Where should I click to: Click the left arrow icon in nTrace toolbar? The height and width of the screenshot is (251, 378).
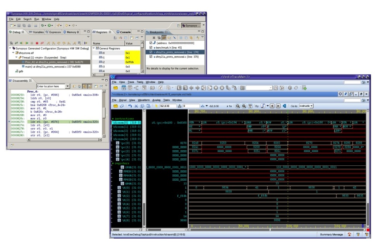pyautogui.click(x=191, y=88)
